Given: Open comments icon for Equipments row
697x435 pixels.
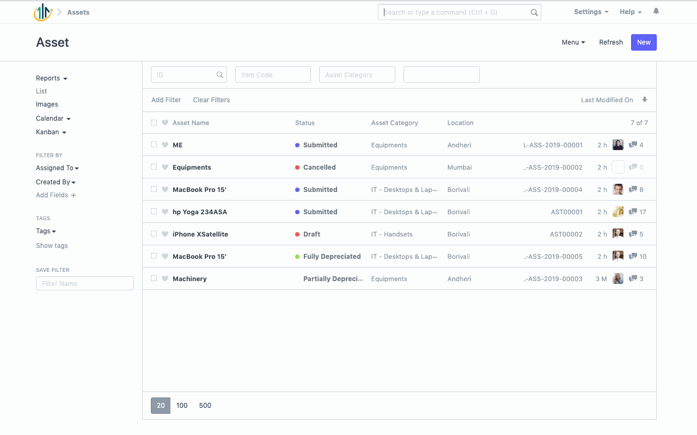Looking at the screenshot, I should tap(633, 167).
